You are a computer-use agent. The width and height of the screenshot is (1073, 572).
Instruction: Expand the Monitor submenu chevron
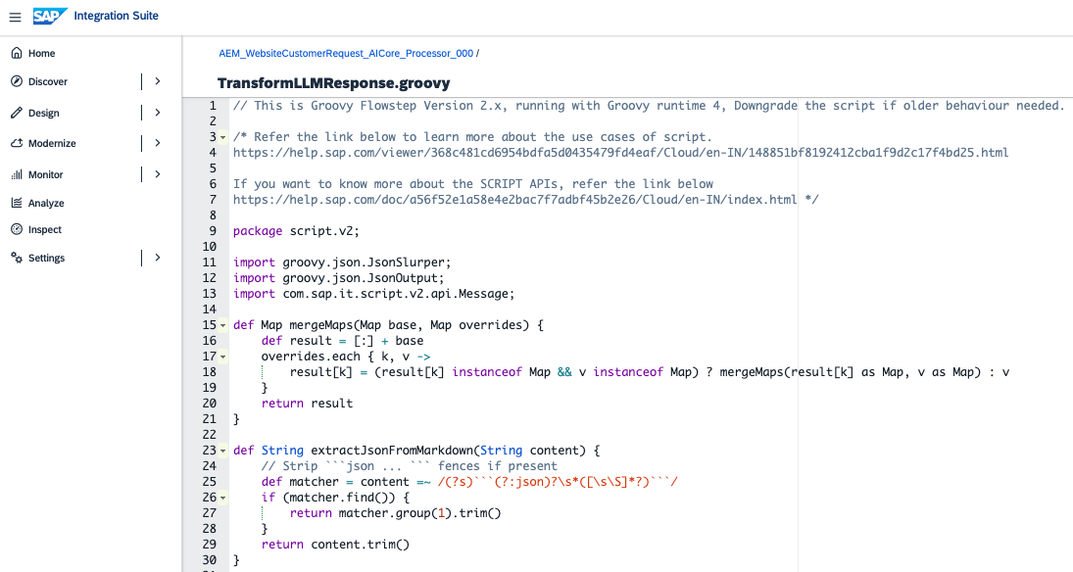(x=158, y=174)
